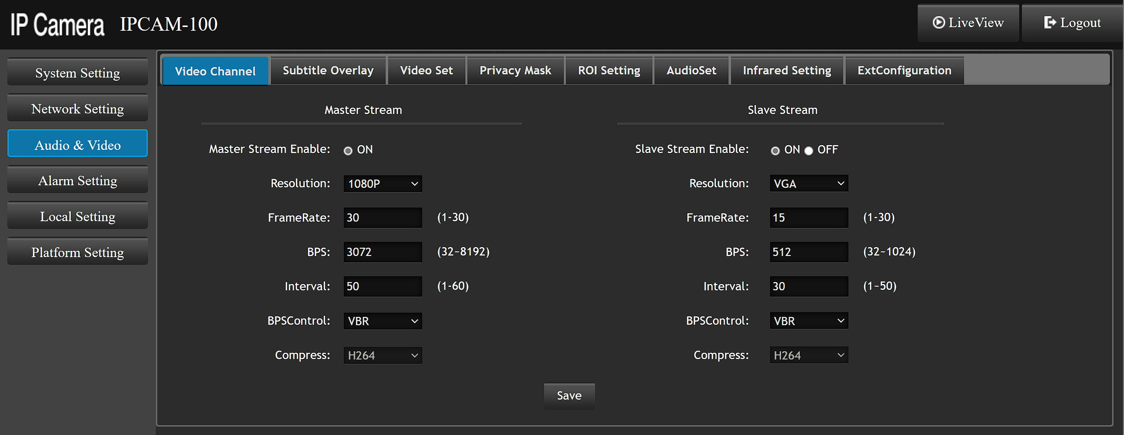Open the Subtitle Overlay tab

328,70
